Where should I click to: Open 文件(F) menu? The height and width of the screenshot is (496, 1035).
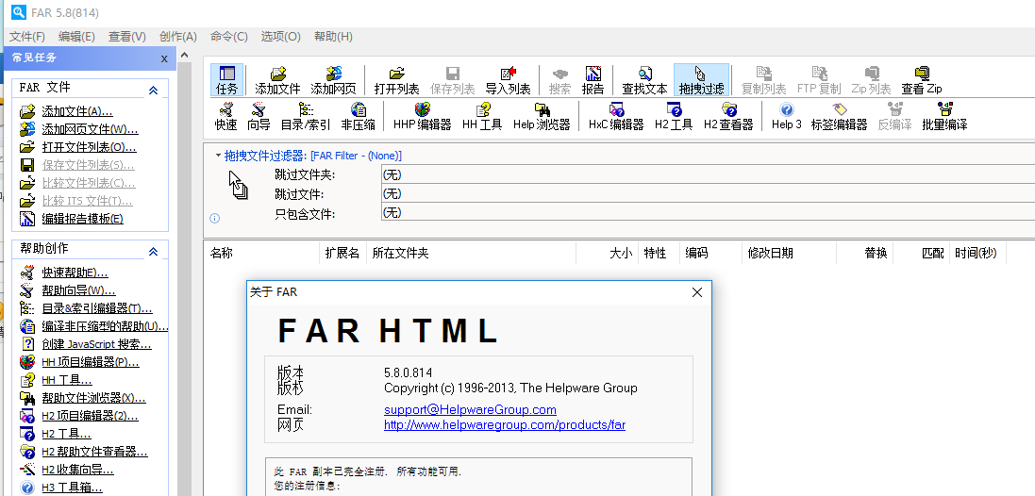[27, 36]
